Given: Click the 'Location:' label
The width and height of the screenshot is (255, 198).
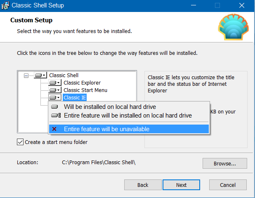Looking at the screenshot, I should (x=28, y=163).
